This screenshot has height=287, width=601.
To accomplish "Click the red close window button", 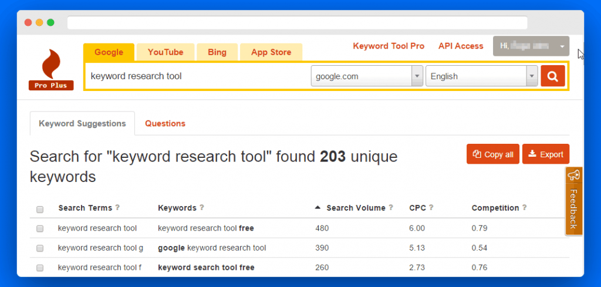I will [x=28, y=23].
